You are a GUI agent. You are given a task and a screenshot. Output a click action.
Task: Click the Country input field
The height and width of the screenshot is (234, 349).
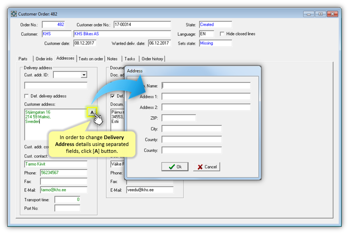click(191, 151)
